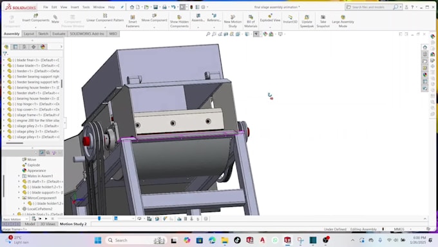The height and width of the screenshot is (247, 438).
Task: Open the SOLIDWORKS Add-Ins tab
Action: (87, 34)
